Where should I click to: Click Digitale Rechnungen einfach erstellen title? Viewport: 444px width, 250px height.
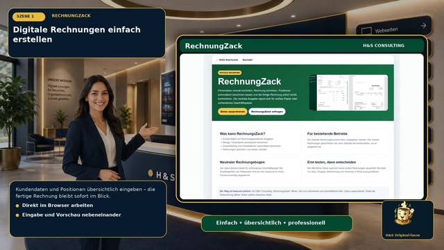77,34
